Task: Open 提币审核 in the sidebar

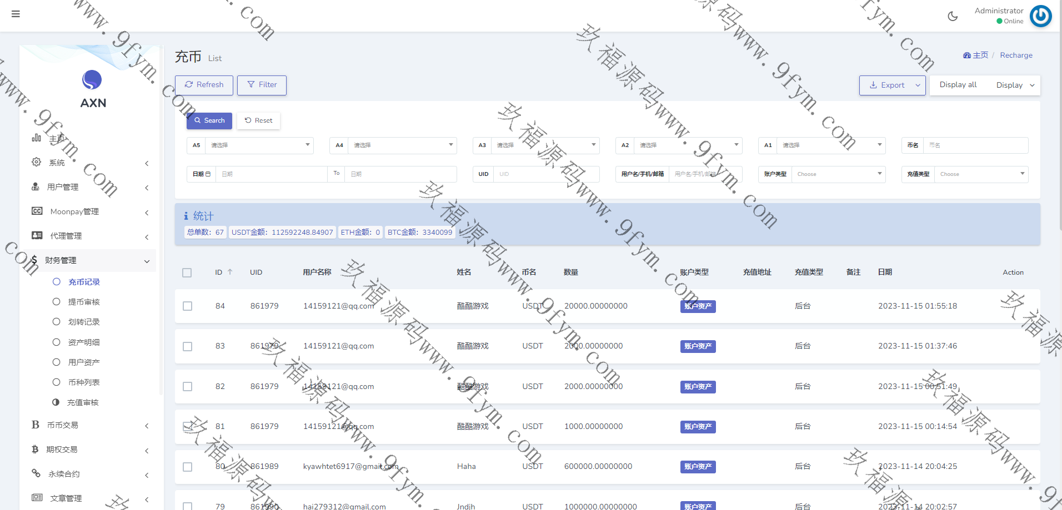Action: [x=84, y=302]
